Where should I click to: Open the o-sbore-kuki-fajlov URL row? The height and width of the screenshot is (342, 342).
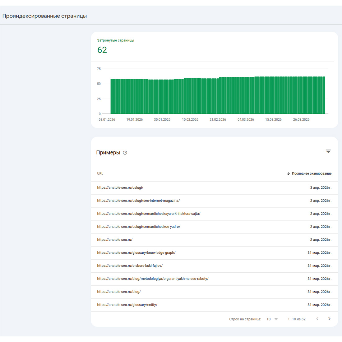click(130, 266)
